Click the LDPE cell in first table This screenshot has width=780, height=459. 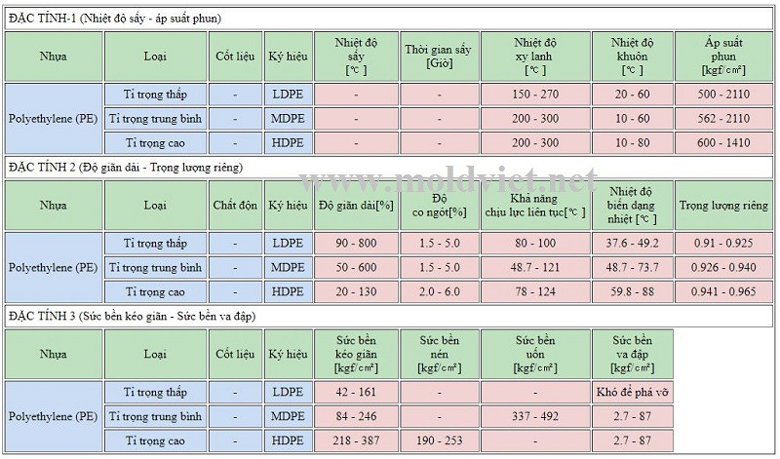tap(288, 95)
